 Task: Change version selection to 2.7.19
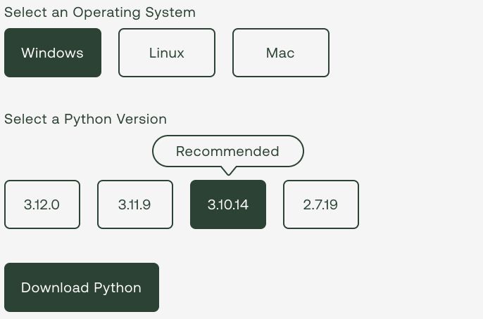[320, 204]
